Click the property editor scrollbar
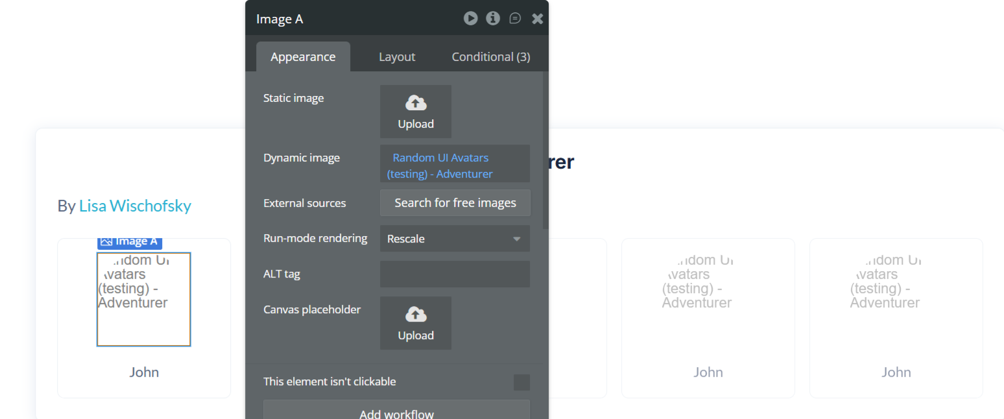 tap(545, 149)
